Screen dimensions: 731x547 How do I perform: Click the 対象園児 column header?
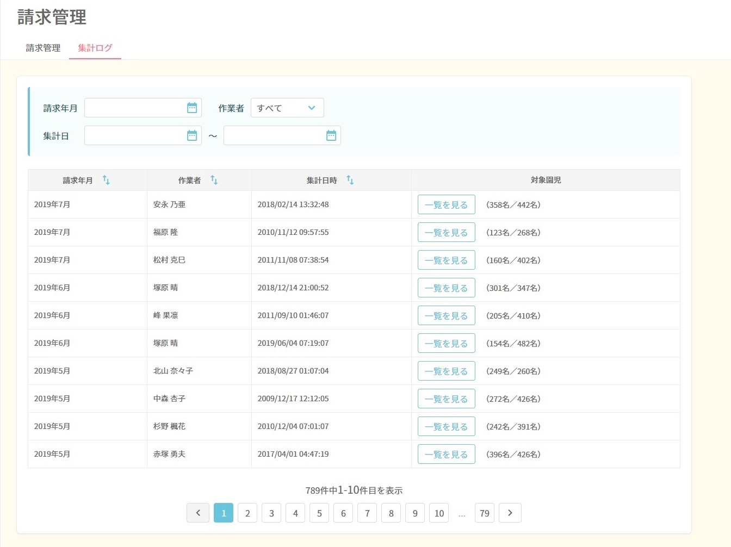point(546,180)
